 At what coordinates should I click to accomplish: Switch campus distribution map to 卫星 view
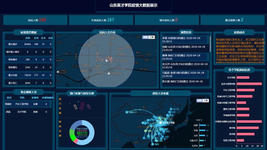[152, 36]
